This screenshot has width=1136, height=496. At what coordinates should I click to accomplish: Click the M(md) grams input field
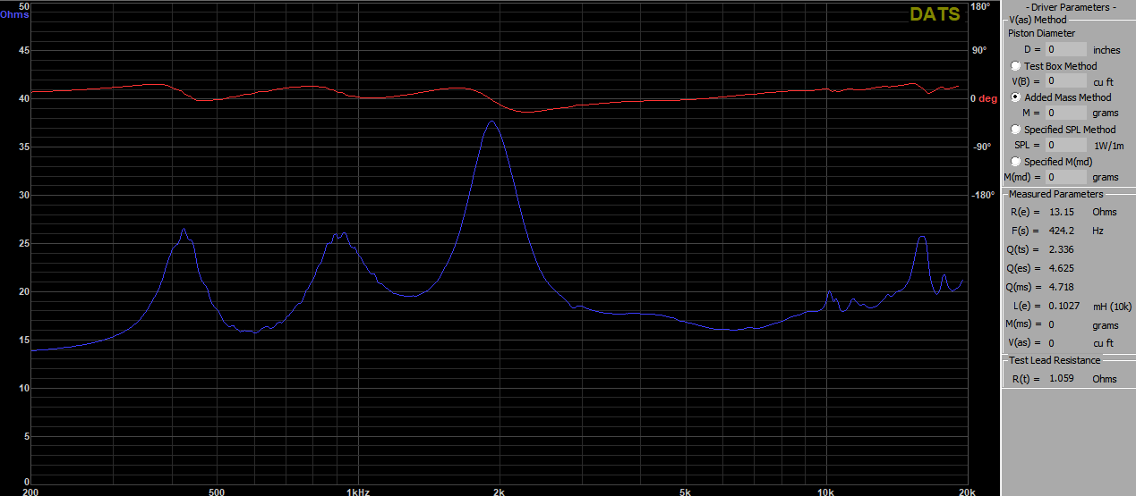point(1064,177)
